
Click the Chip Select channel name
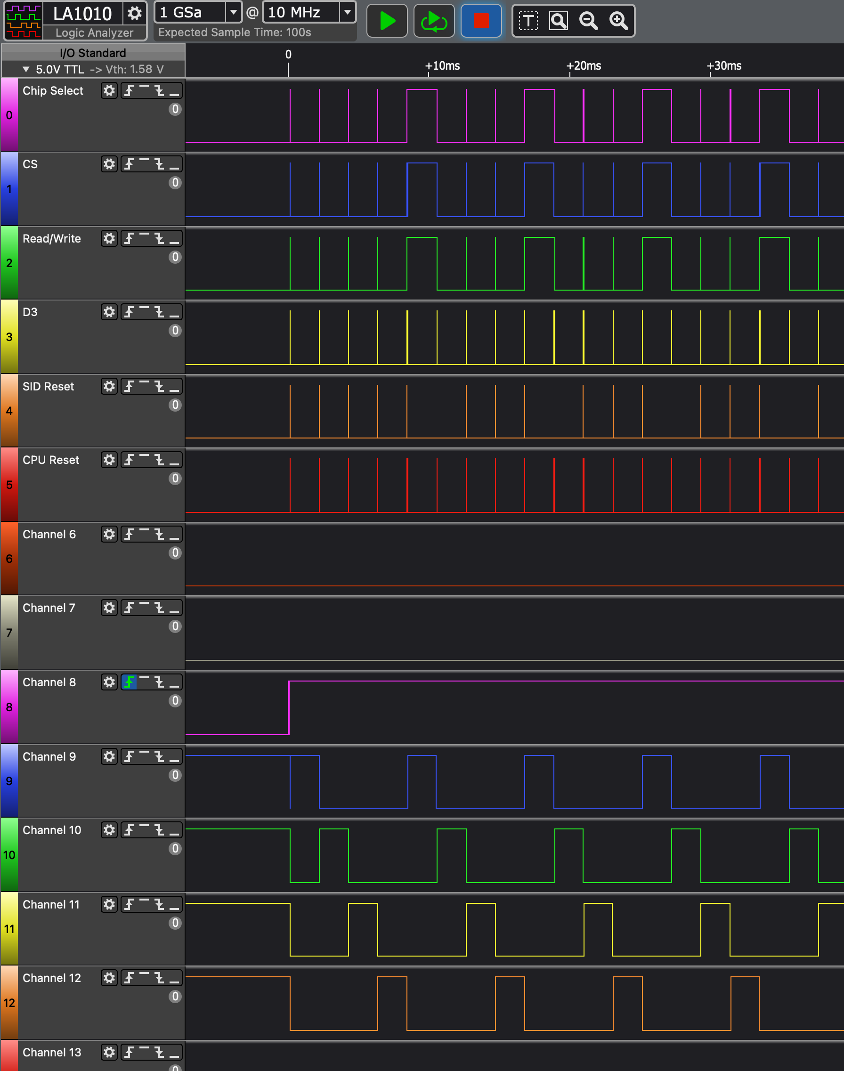53,91
